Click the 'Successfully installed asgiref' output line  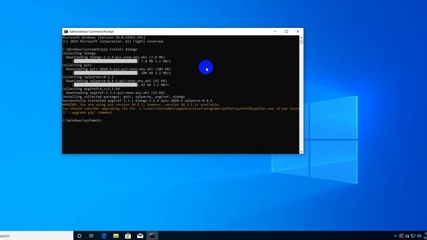point(137,101)
